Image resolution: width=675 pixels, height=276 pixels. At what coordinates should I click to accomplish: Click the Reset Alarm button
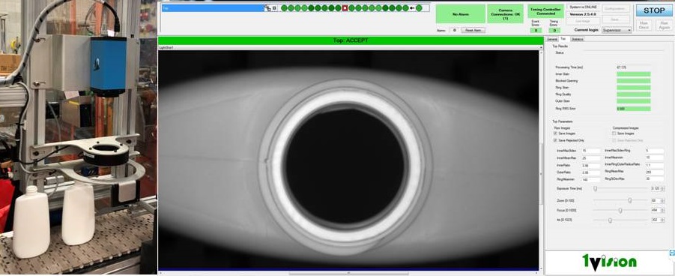(473, 30)
